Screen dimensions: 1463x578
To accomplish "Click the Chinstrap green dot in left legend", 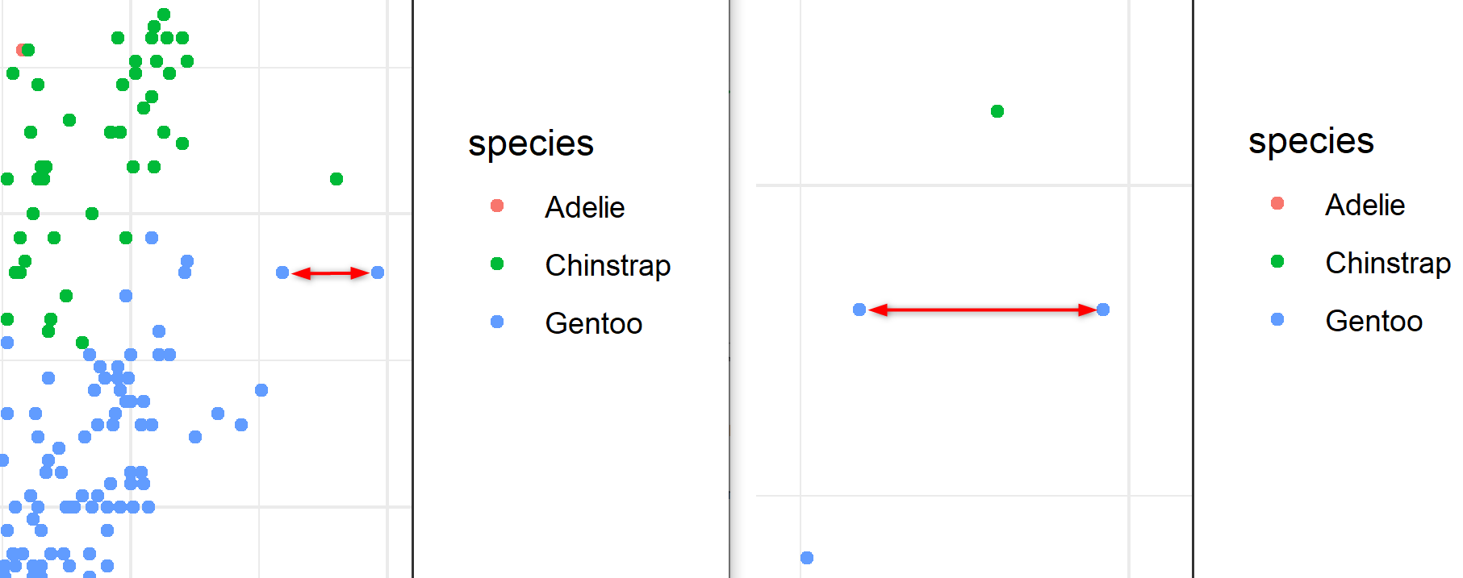I will (x=497, y=264).
